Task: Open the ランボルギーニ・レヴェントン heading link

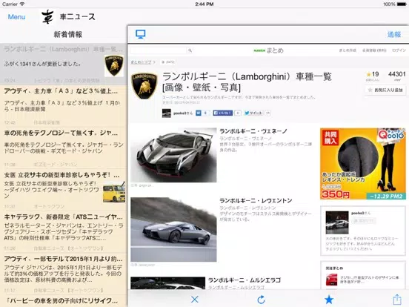Action: pos(256,200)
